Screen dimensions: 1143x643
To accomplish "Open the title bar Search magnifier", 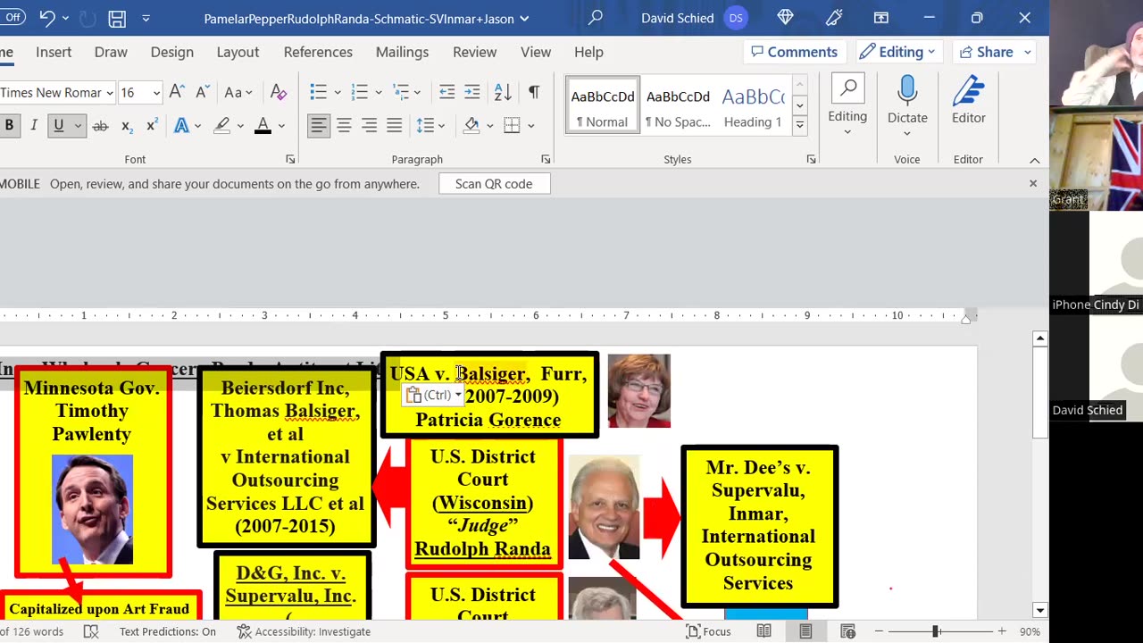I will [x=596, y=18].
